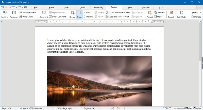
Task: Click the right indent marker on ruler
Action: click(x=152, y=22)
